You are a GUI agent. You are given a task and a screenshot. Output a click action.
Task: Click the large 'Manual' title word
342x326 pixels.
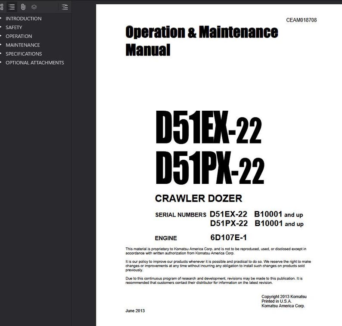coord(148,50)
